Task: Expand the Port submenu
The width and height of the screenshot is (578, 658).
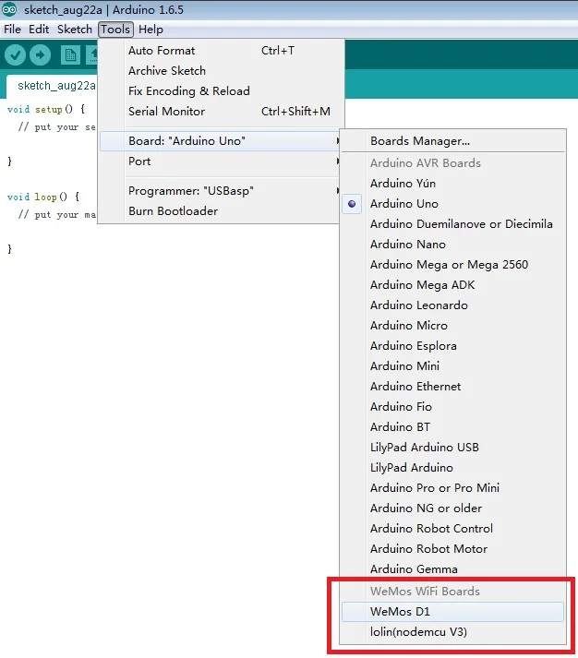Action: point(220,162)
